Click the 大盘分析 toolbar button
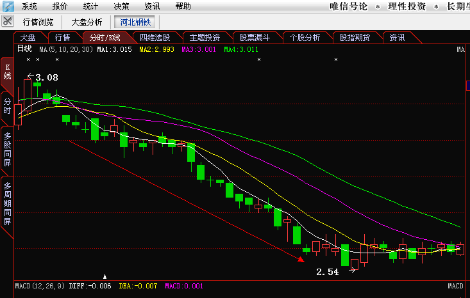This screenshot has height=298, width=470. tap(86, 22)
